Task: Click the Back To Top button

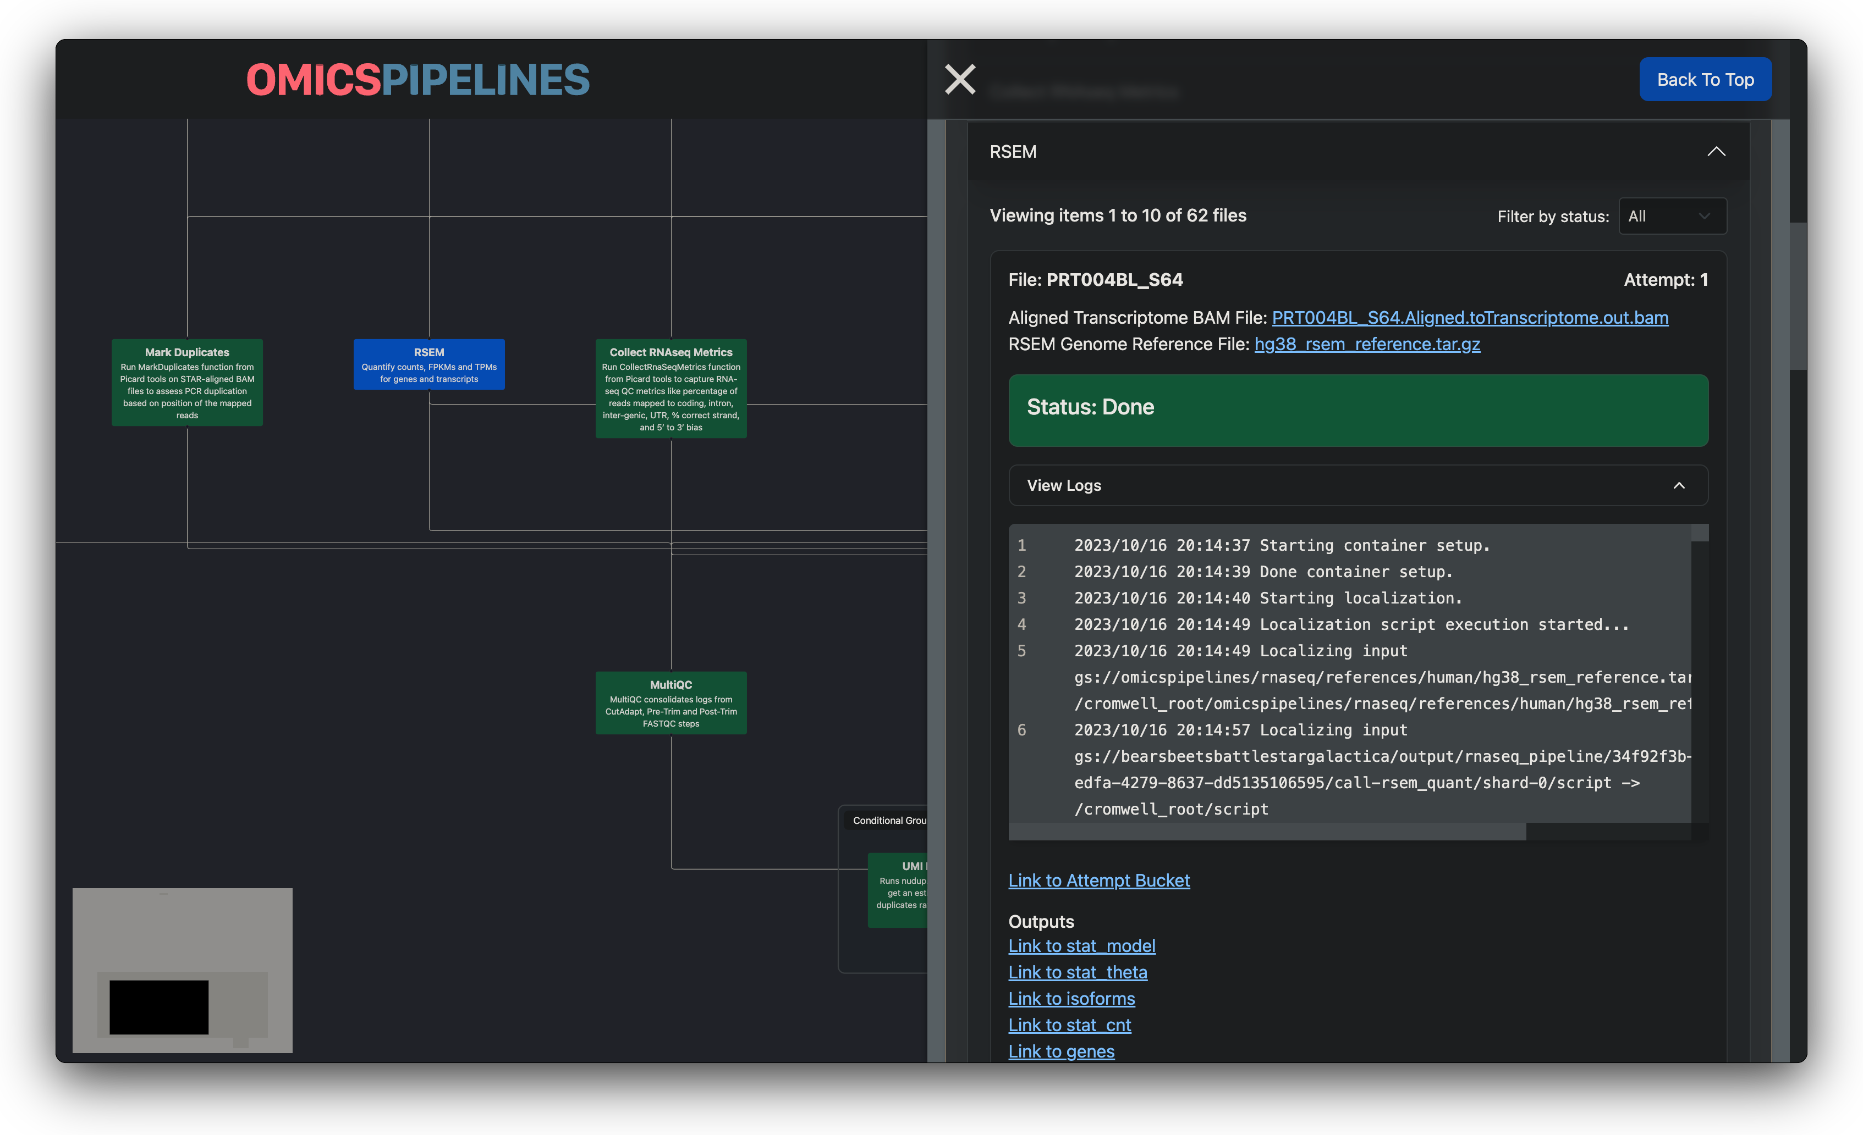Action: tap(1705, 79)
